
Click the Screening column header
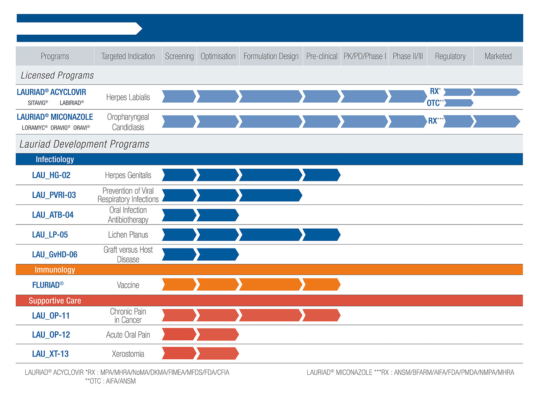[x=179, y=56]
